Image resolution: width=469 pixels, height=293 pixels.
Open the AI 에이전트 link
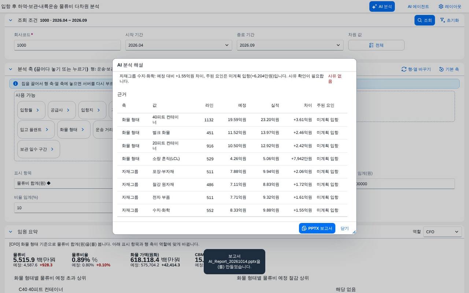[x=418, y=7]
